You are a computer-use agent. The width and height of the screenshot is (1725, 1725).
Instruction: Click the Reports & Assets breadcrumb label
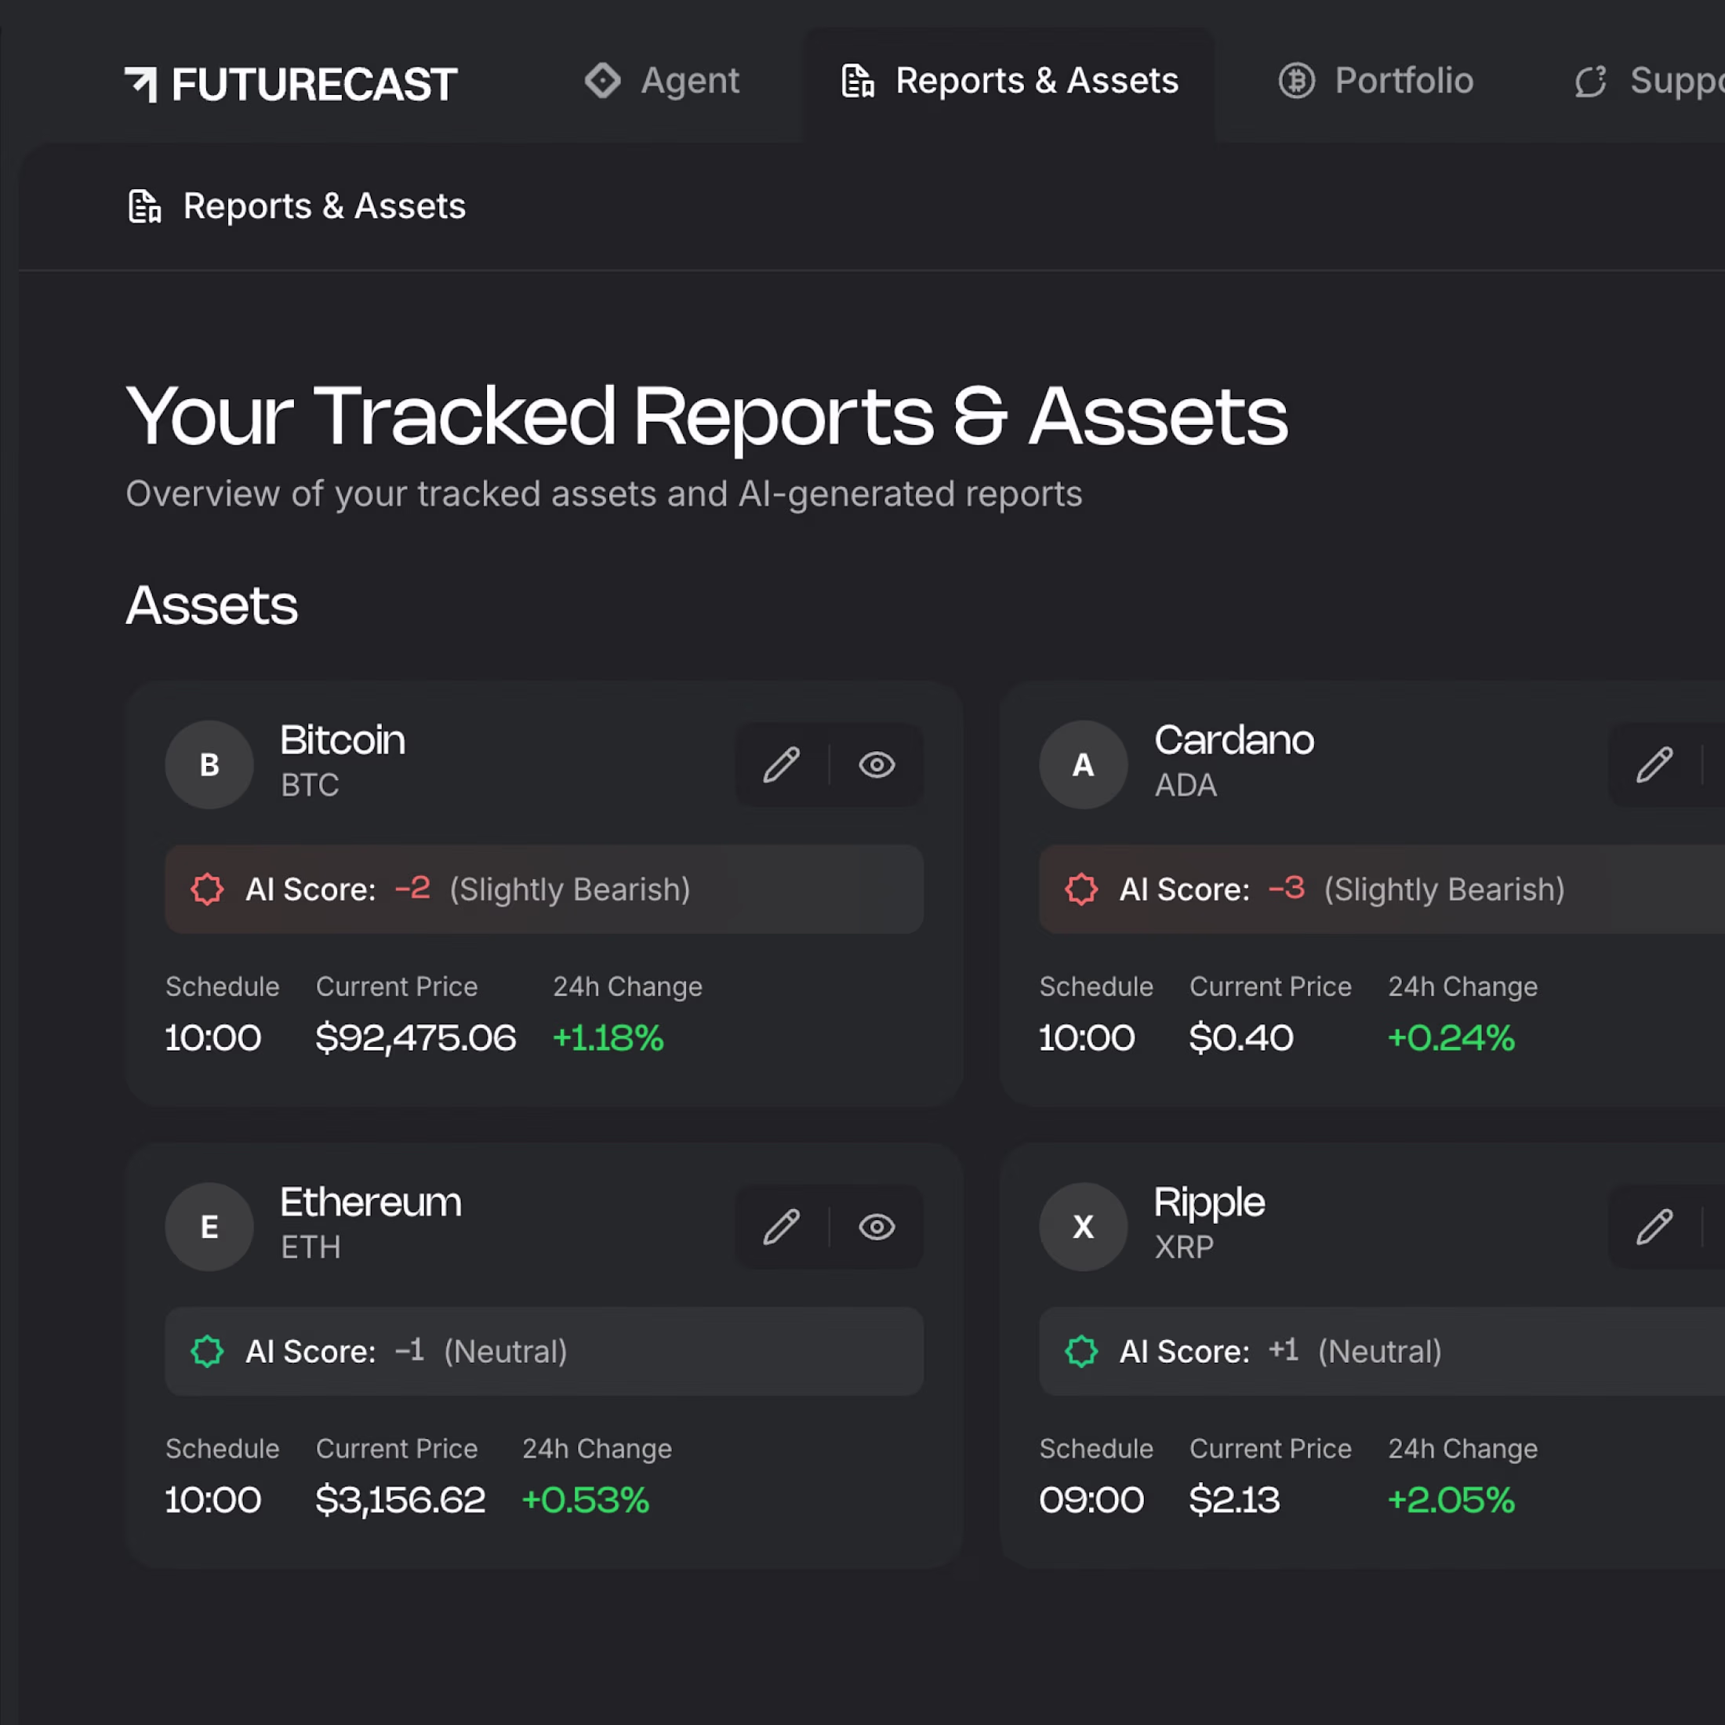click(x=324, y=206)
